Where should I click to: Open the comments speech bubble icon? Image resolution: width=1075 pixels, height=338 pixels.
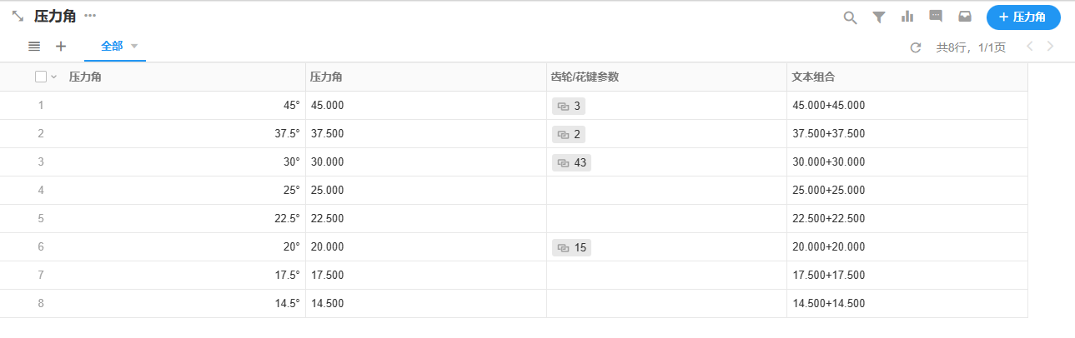[x=936, y=17]
